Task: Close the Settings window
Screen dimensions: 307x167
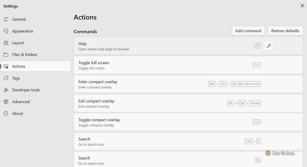Action: pos(302,6)
